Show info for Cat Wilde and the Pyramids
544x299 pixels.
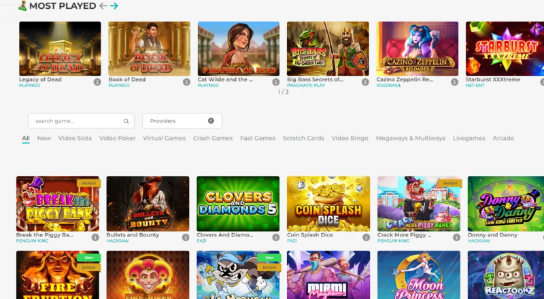pyautogui.click(x=276, y=82)
